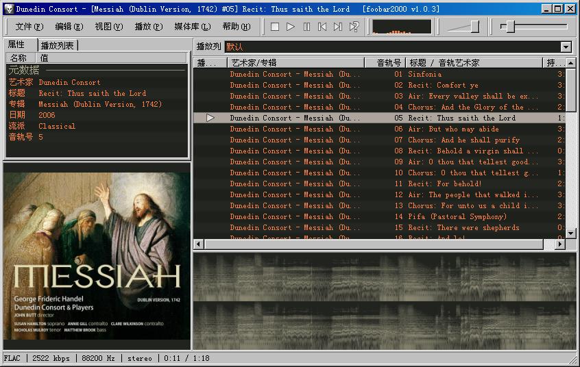Click the 艺术家/专辑 column header
Screen dimensions: 580x367
296,63
